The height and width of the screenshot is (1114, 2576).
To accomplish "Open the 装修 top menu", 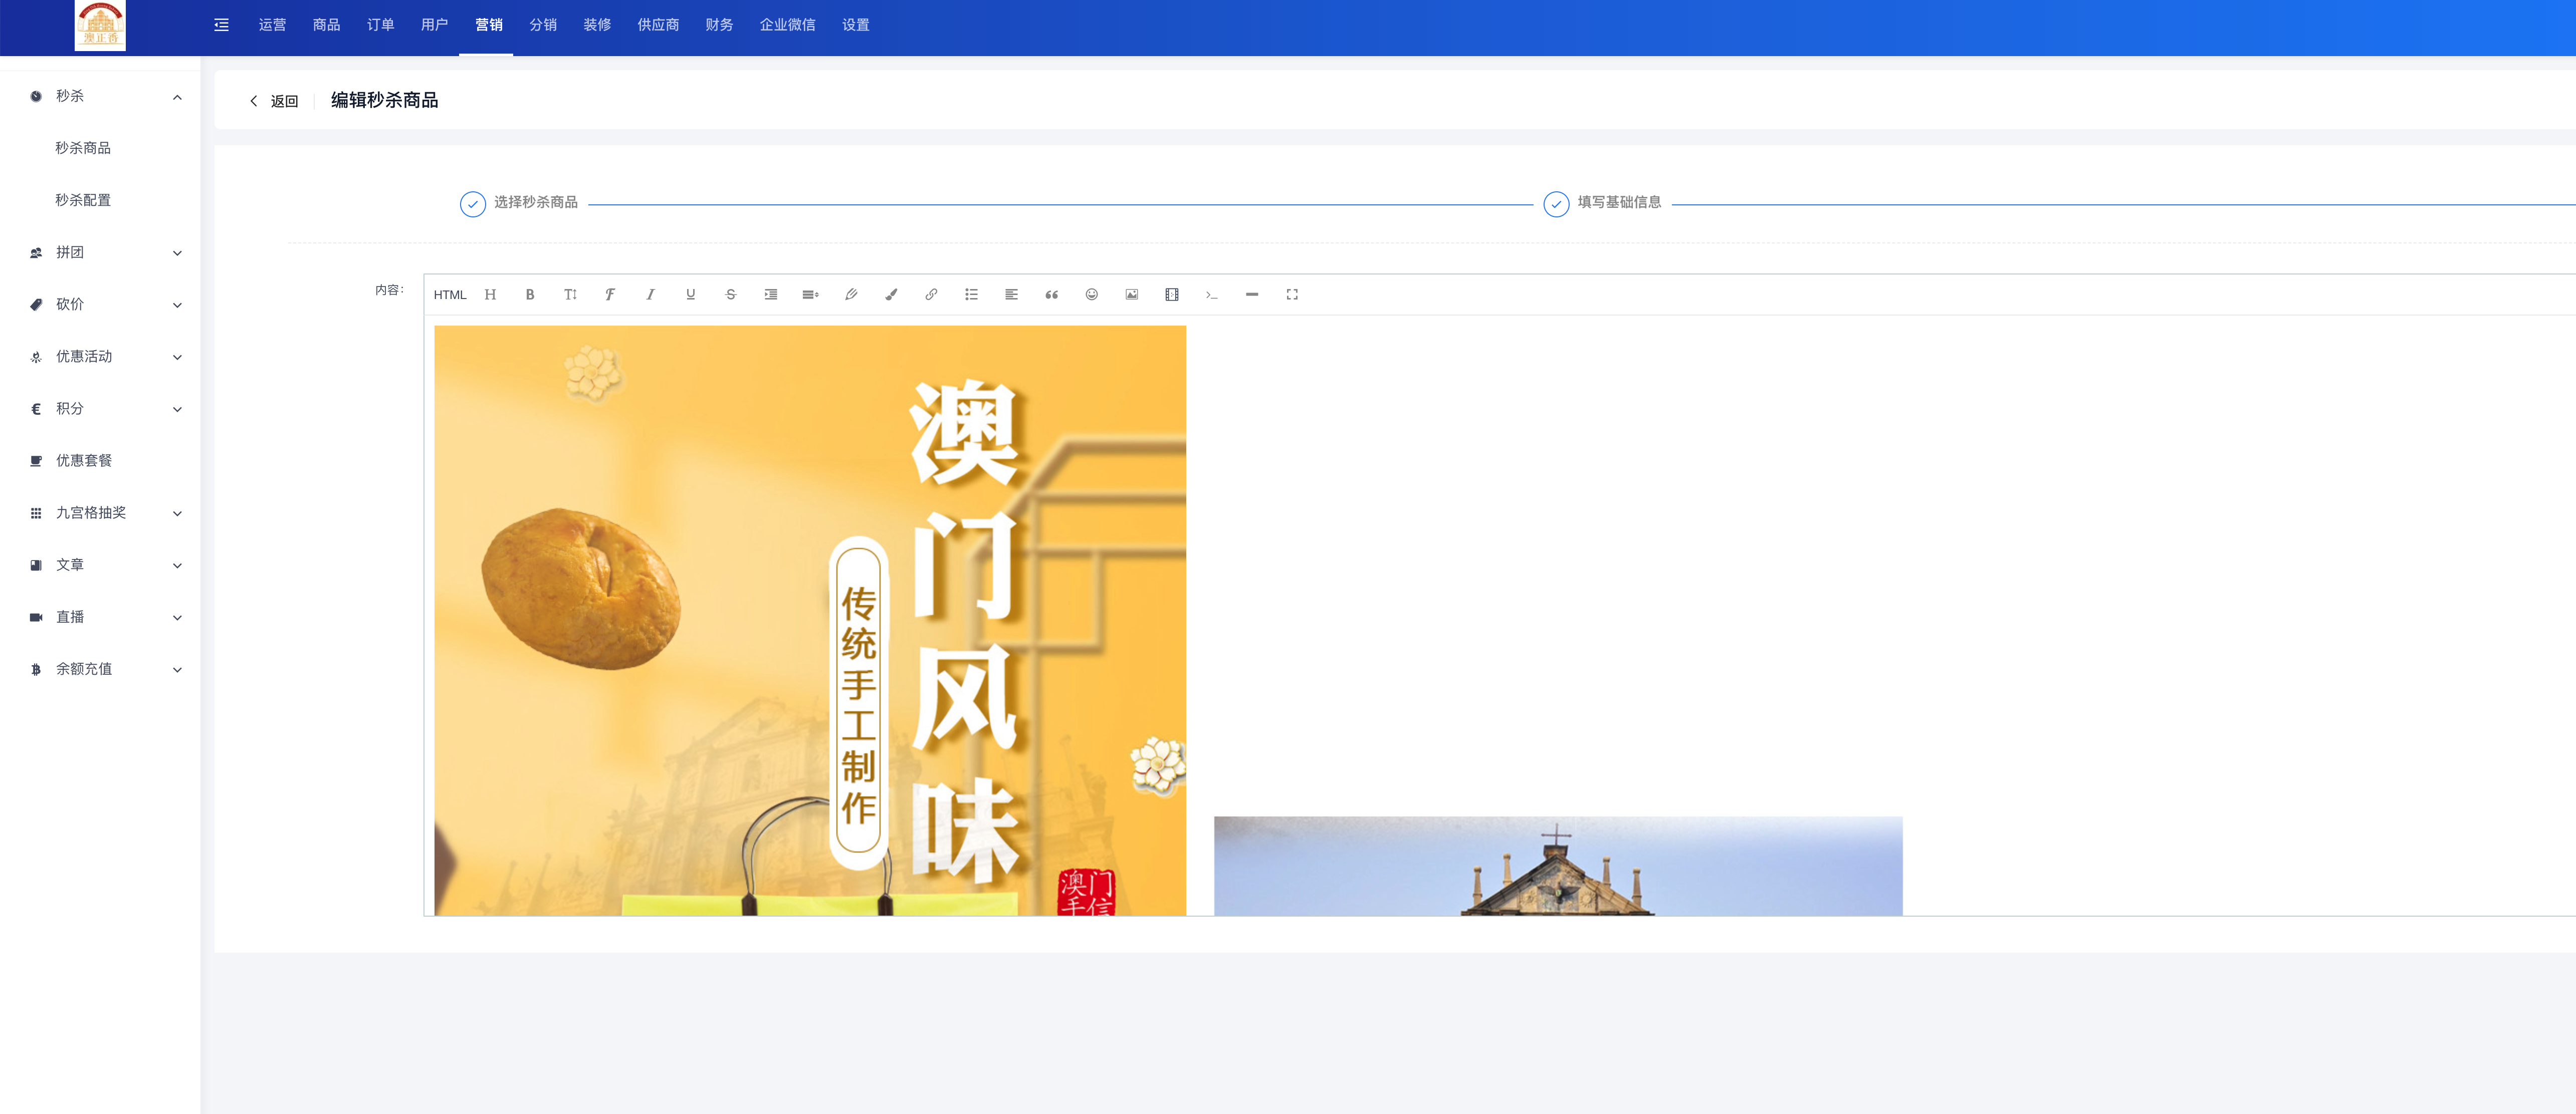I will coord(597,25).
